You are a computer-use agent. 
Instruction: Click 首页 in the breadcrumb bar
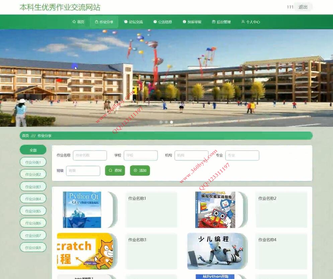25,136
